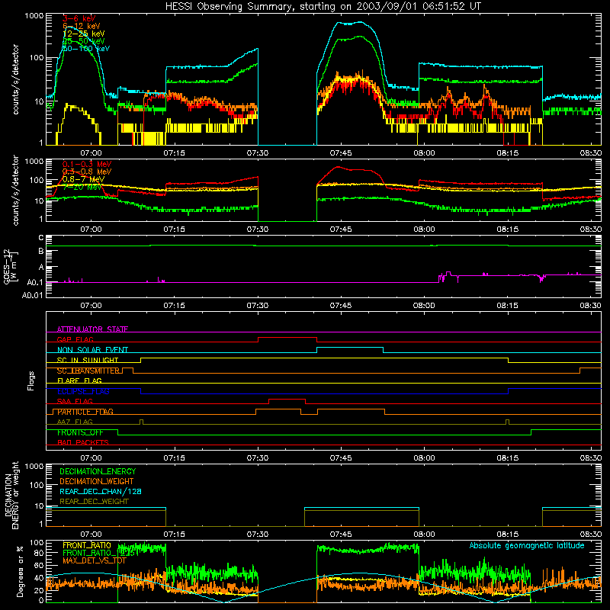Click the 07:30 tick under the decimation panel

click(258, 535)
